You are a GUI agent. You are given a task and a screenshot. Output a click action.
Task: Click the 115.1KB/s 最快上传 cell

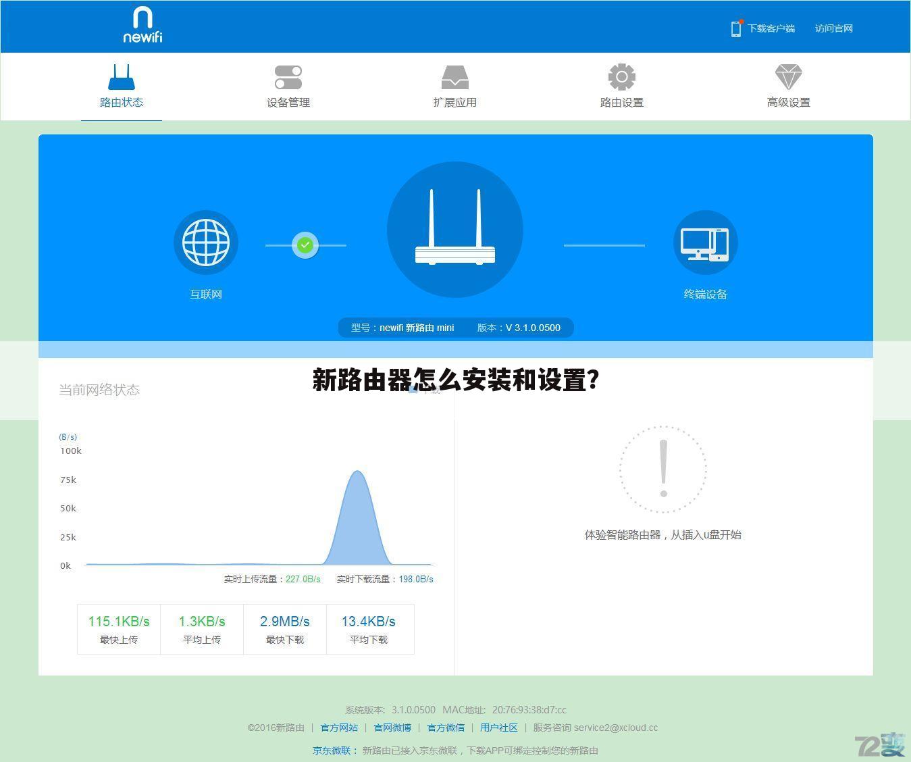119,629
